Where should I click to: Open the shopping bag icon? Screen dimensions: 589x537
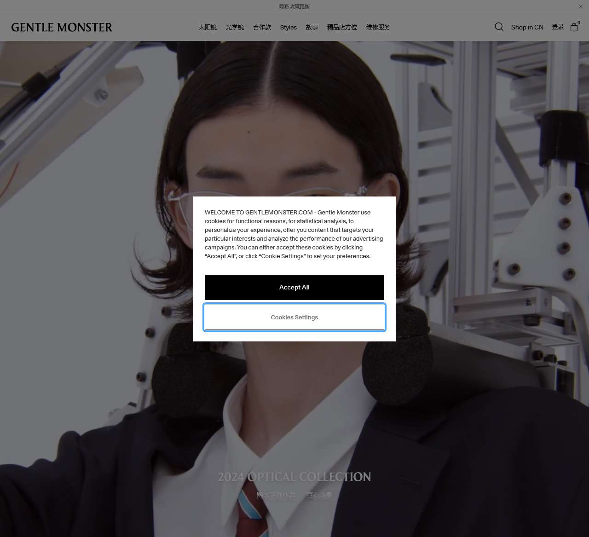[x=574, y=27]
